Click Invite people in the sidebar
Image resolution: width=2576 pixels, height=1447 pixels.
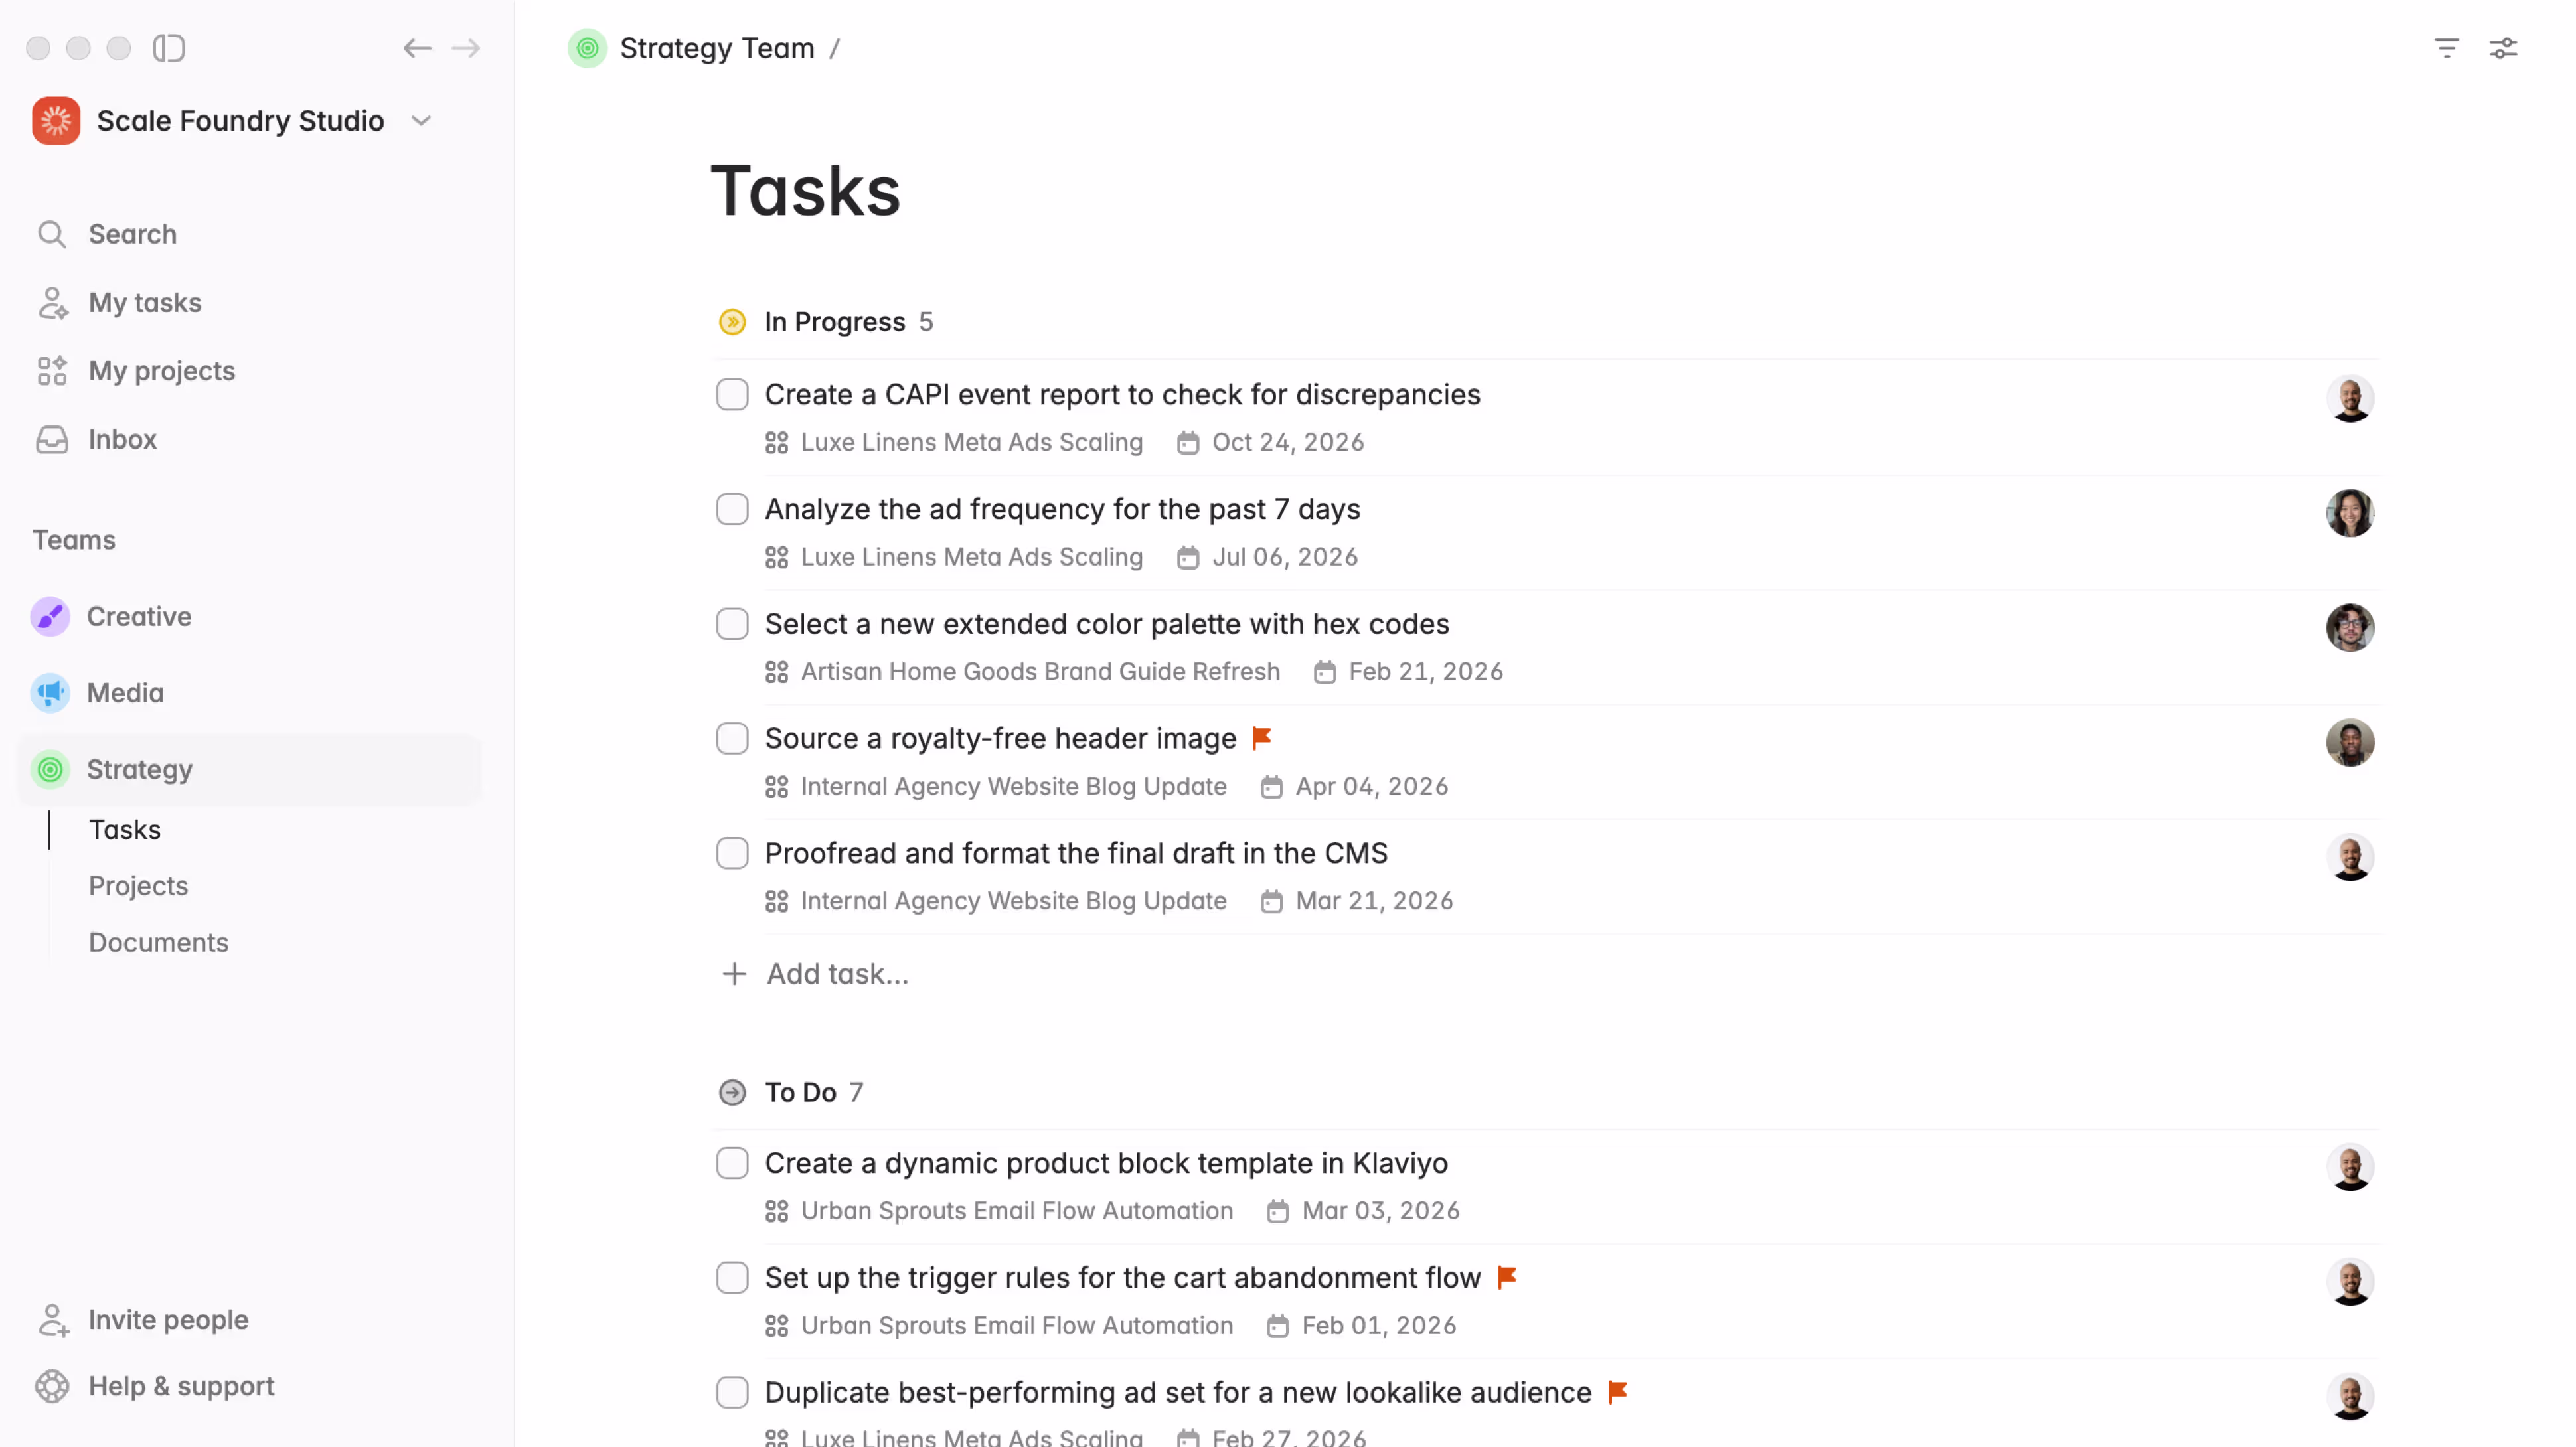[167, 1320]
